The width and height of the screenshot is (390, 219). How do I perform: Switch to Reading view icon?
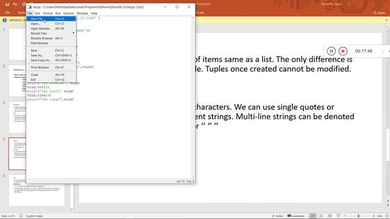pyautogui.click(x=330, y=216)
